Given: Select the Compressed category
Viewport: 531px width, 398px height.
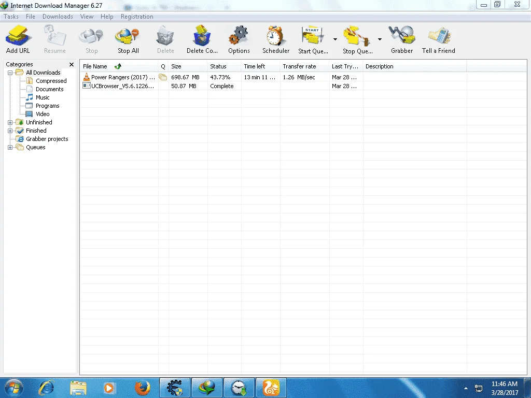Looking at the screenshot, I should pyautogui.click(x=51, y=81).
